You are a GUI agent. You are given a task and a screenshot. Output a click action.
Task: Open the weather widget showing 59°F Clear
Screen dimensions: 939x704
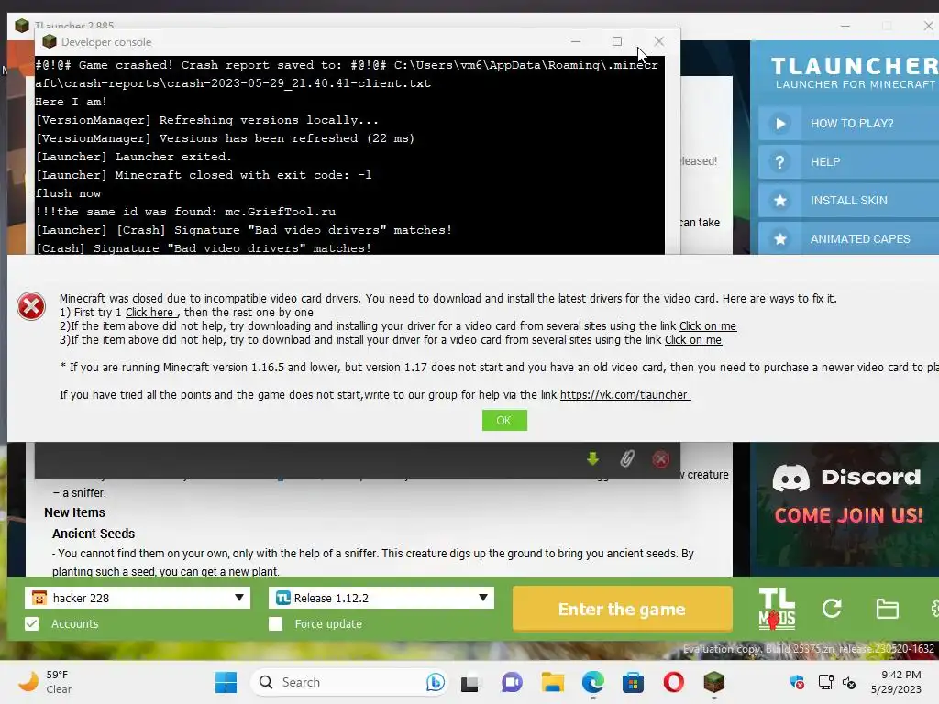(x=45, y=682)
